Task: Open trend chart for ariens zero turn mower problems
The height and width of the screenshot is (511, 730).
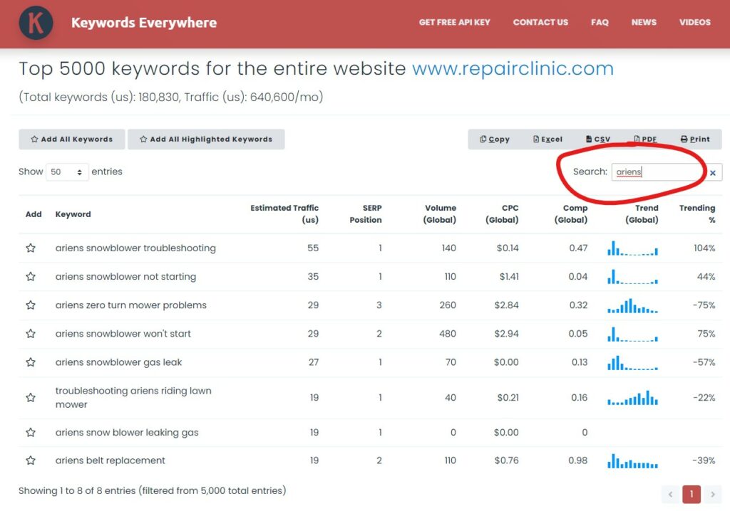Action: [x=633, y=305]
